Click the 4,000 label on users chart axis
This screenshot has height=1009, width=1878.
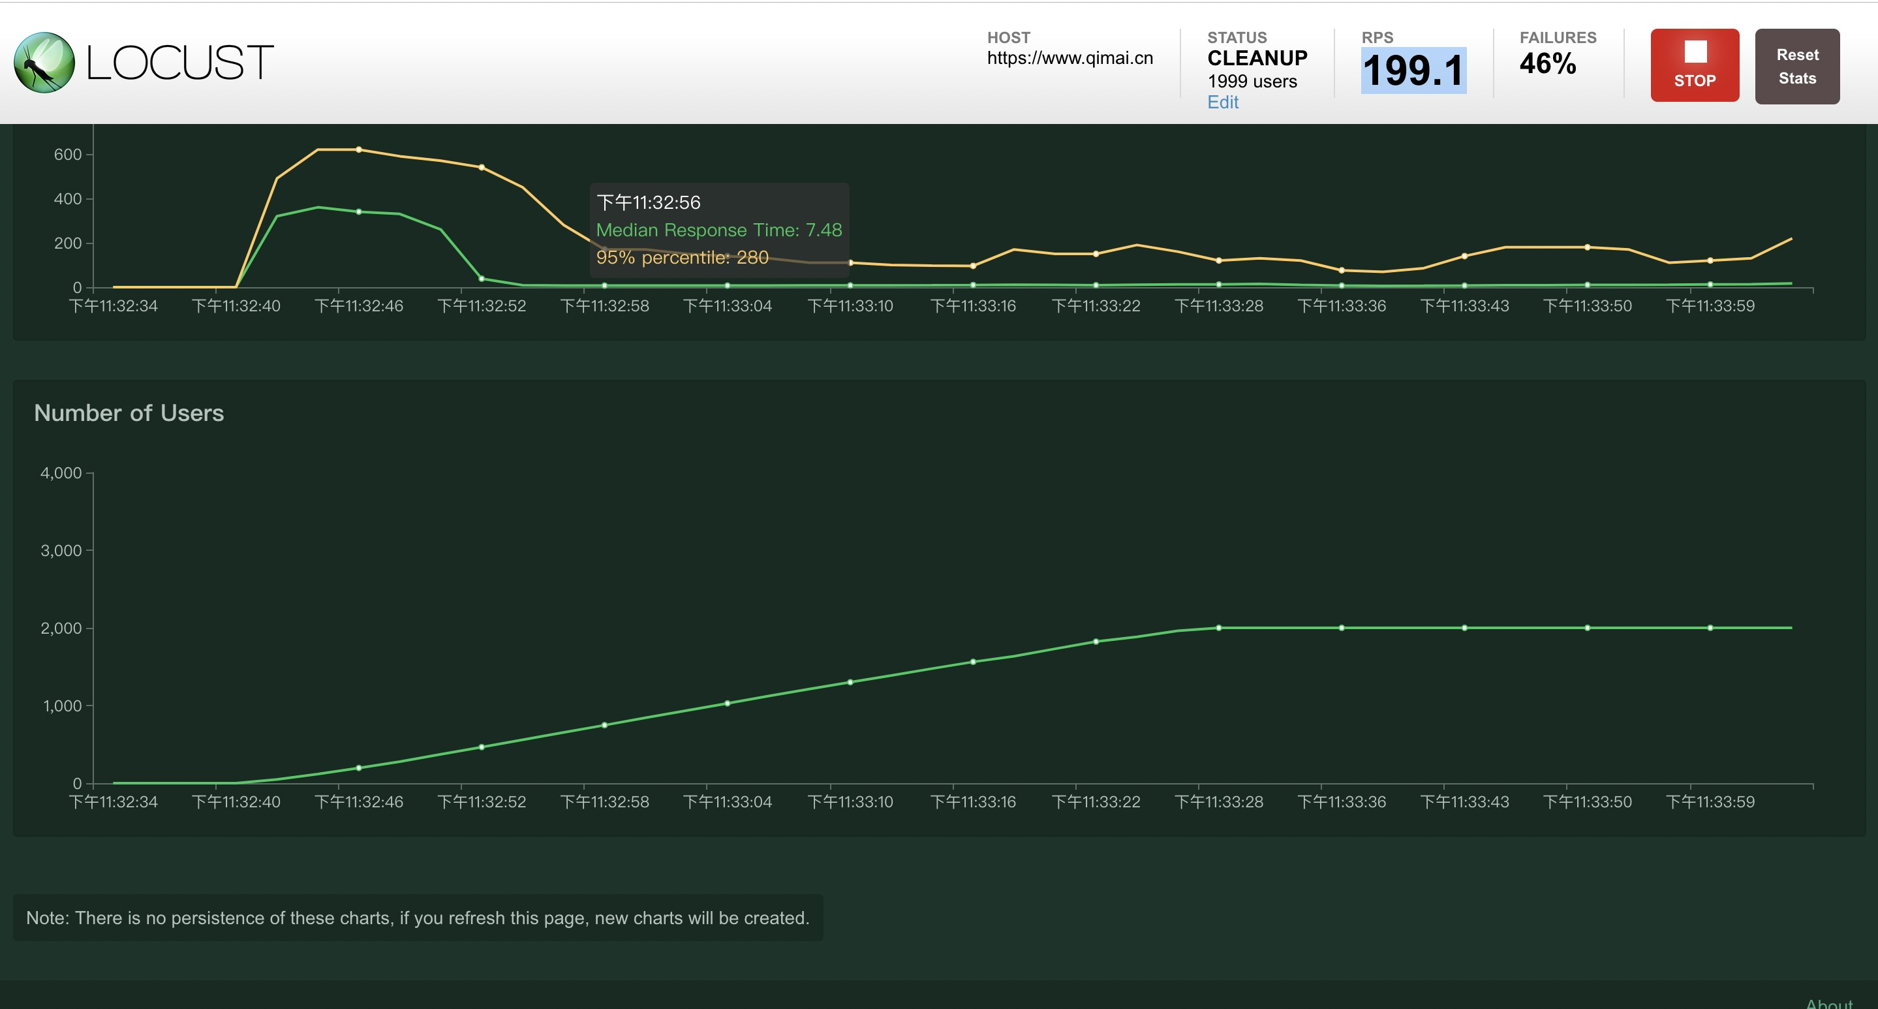pyautogui.click(x=61, y=473)
